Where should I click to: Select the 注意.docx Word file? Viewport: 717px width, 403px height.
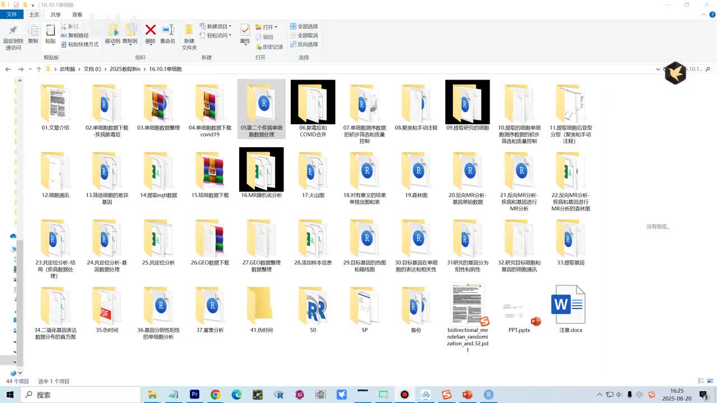(571, 309)
